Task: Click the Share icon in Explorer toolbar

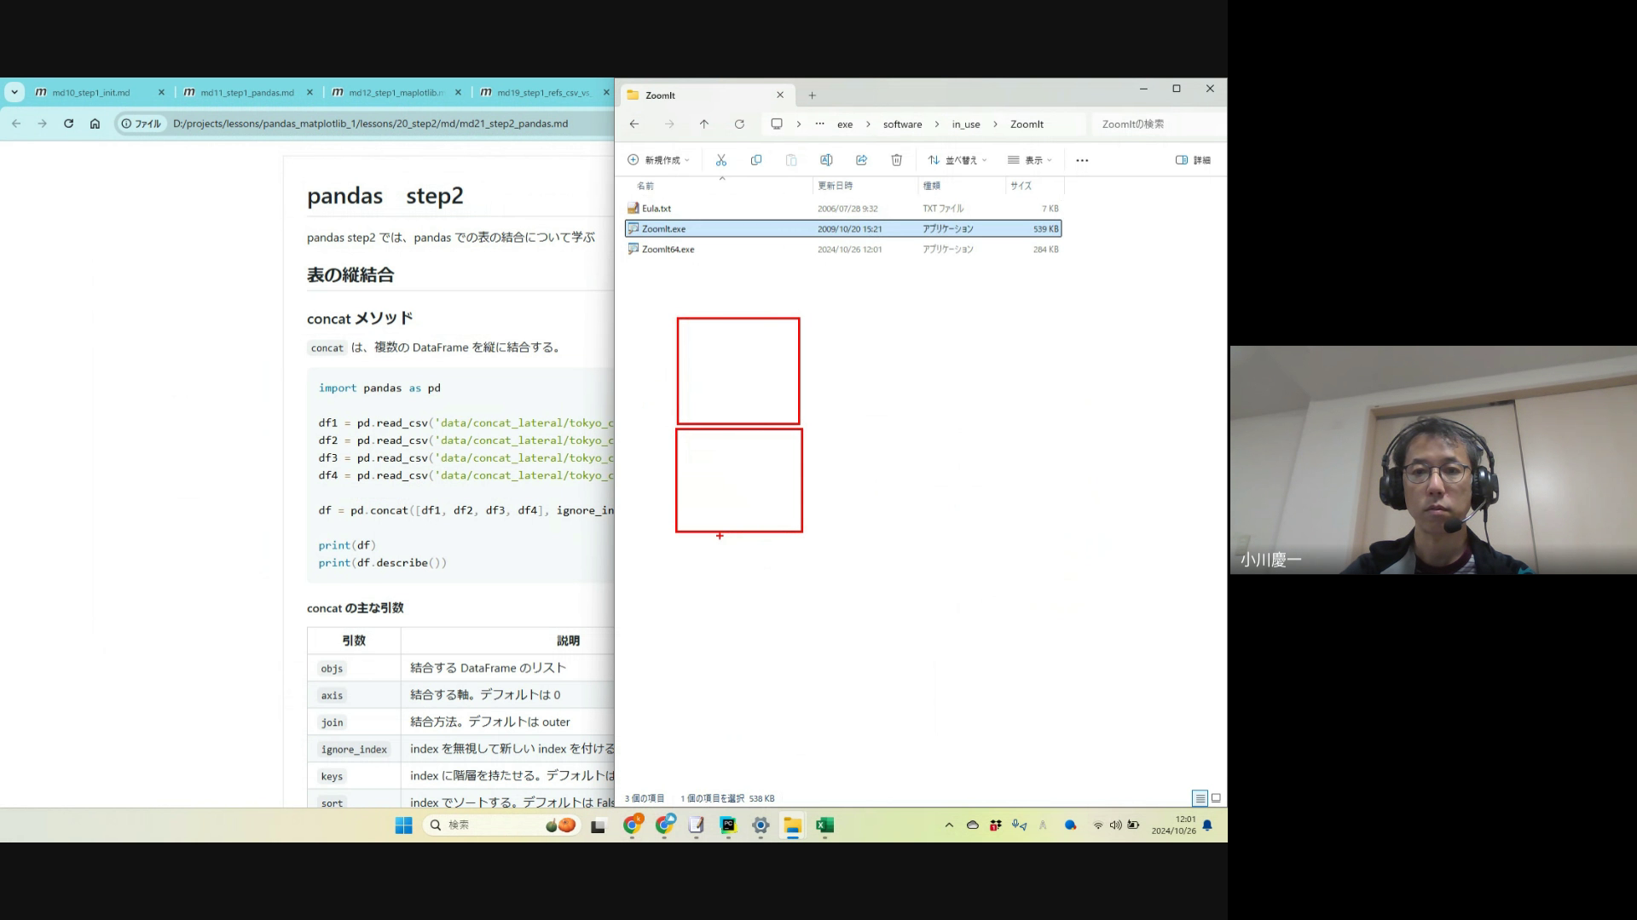Action: 861,160
